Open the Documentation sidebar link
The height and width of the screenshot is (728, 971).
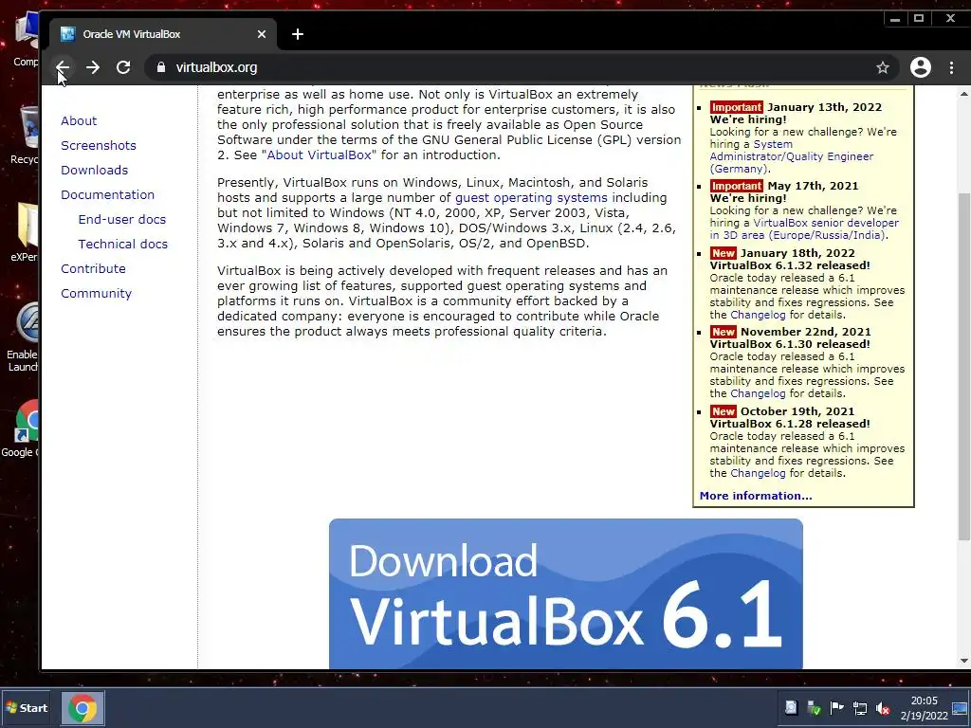108,195
